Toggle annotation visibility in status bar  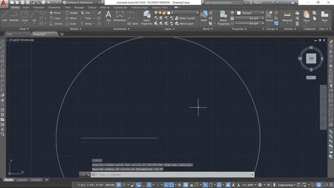tap(228, 185)
